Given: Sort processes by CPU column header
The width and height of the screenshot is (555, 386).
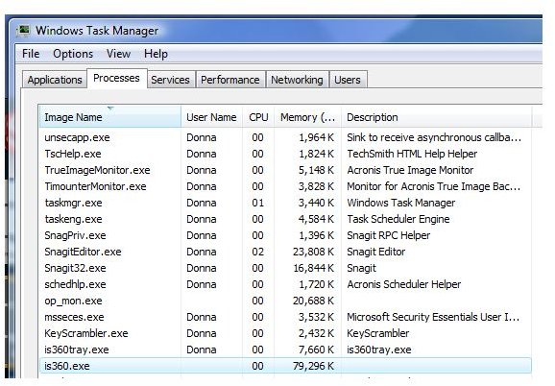Looking at the screenshot, I should pos(258,117).
